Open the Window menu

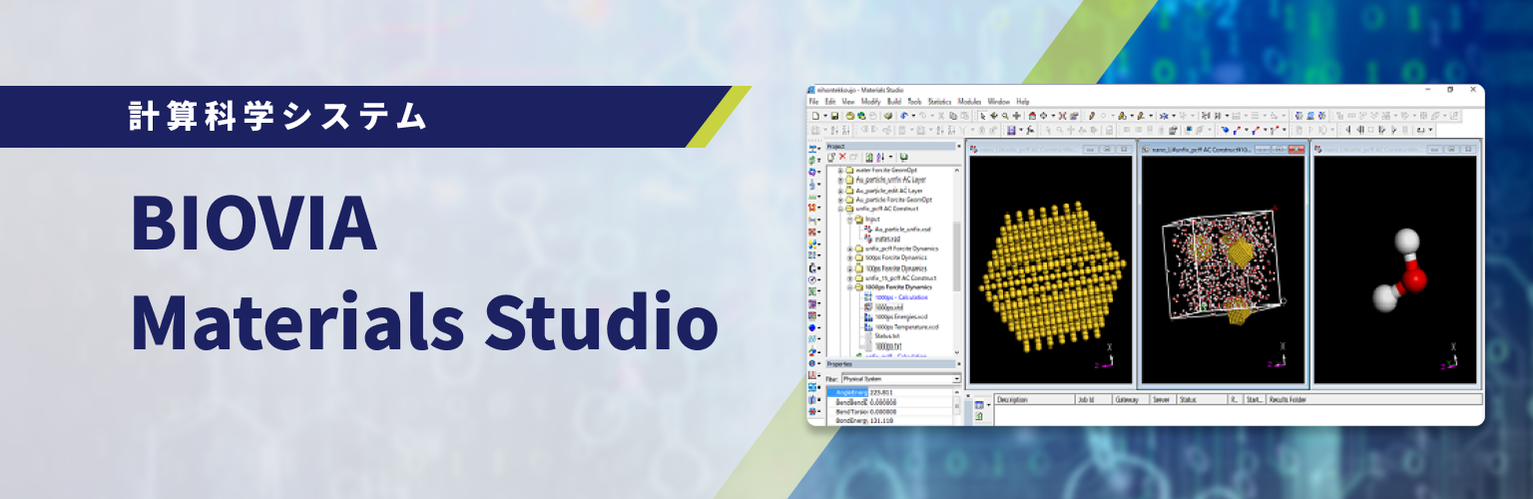click(x=998, y=101)
